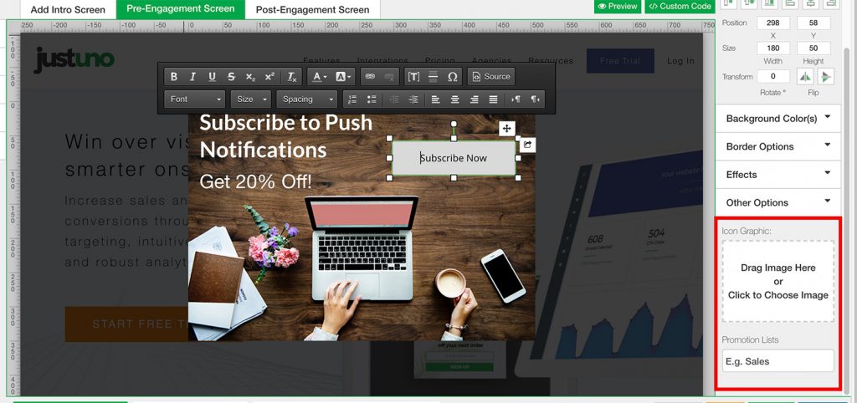Open the Font dropdown

[195, 99]
